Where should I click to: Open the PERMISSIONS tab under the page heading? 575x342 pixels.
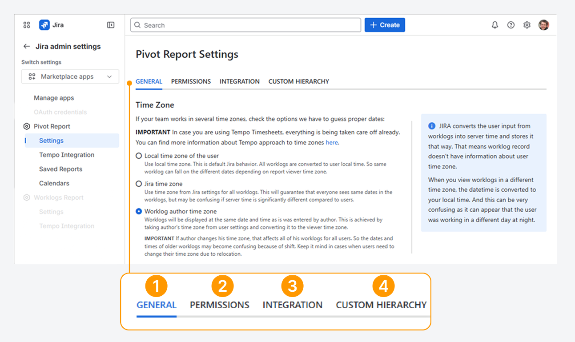(191, 81)
